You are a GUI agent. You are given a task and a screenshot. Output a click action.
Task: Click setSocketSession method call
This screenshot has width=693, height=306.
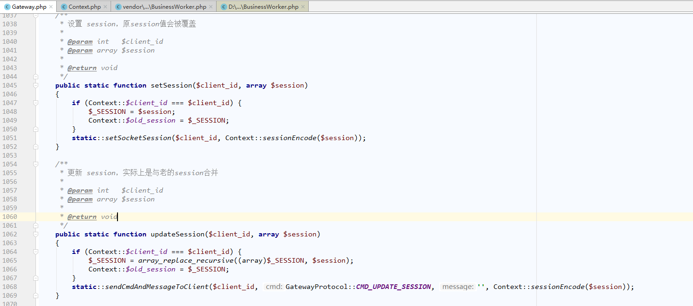(138, 138)
